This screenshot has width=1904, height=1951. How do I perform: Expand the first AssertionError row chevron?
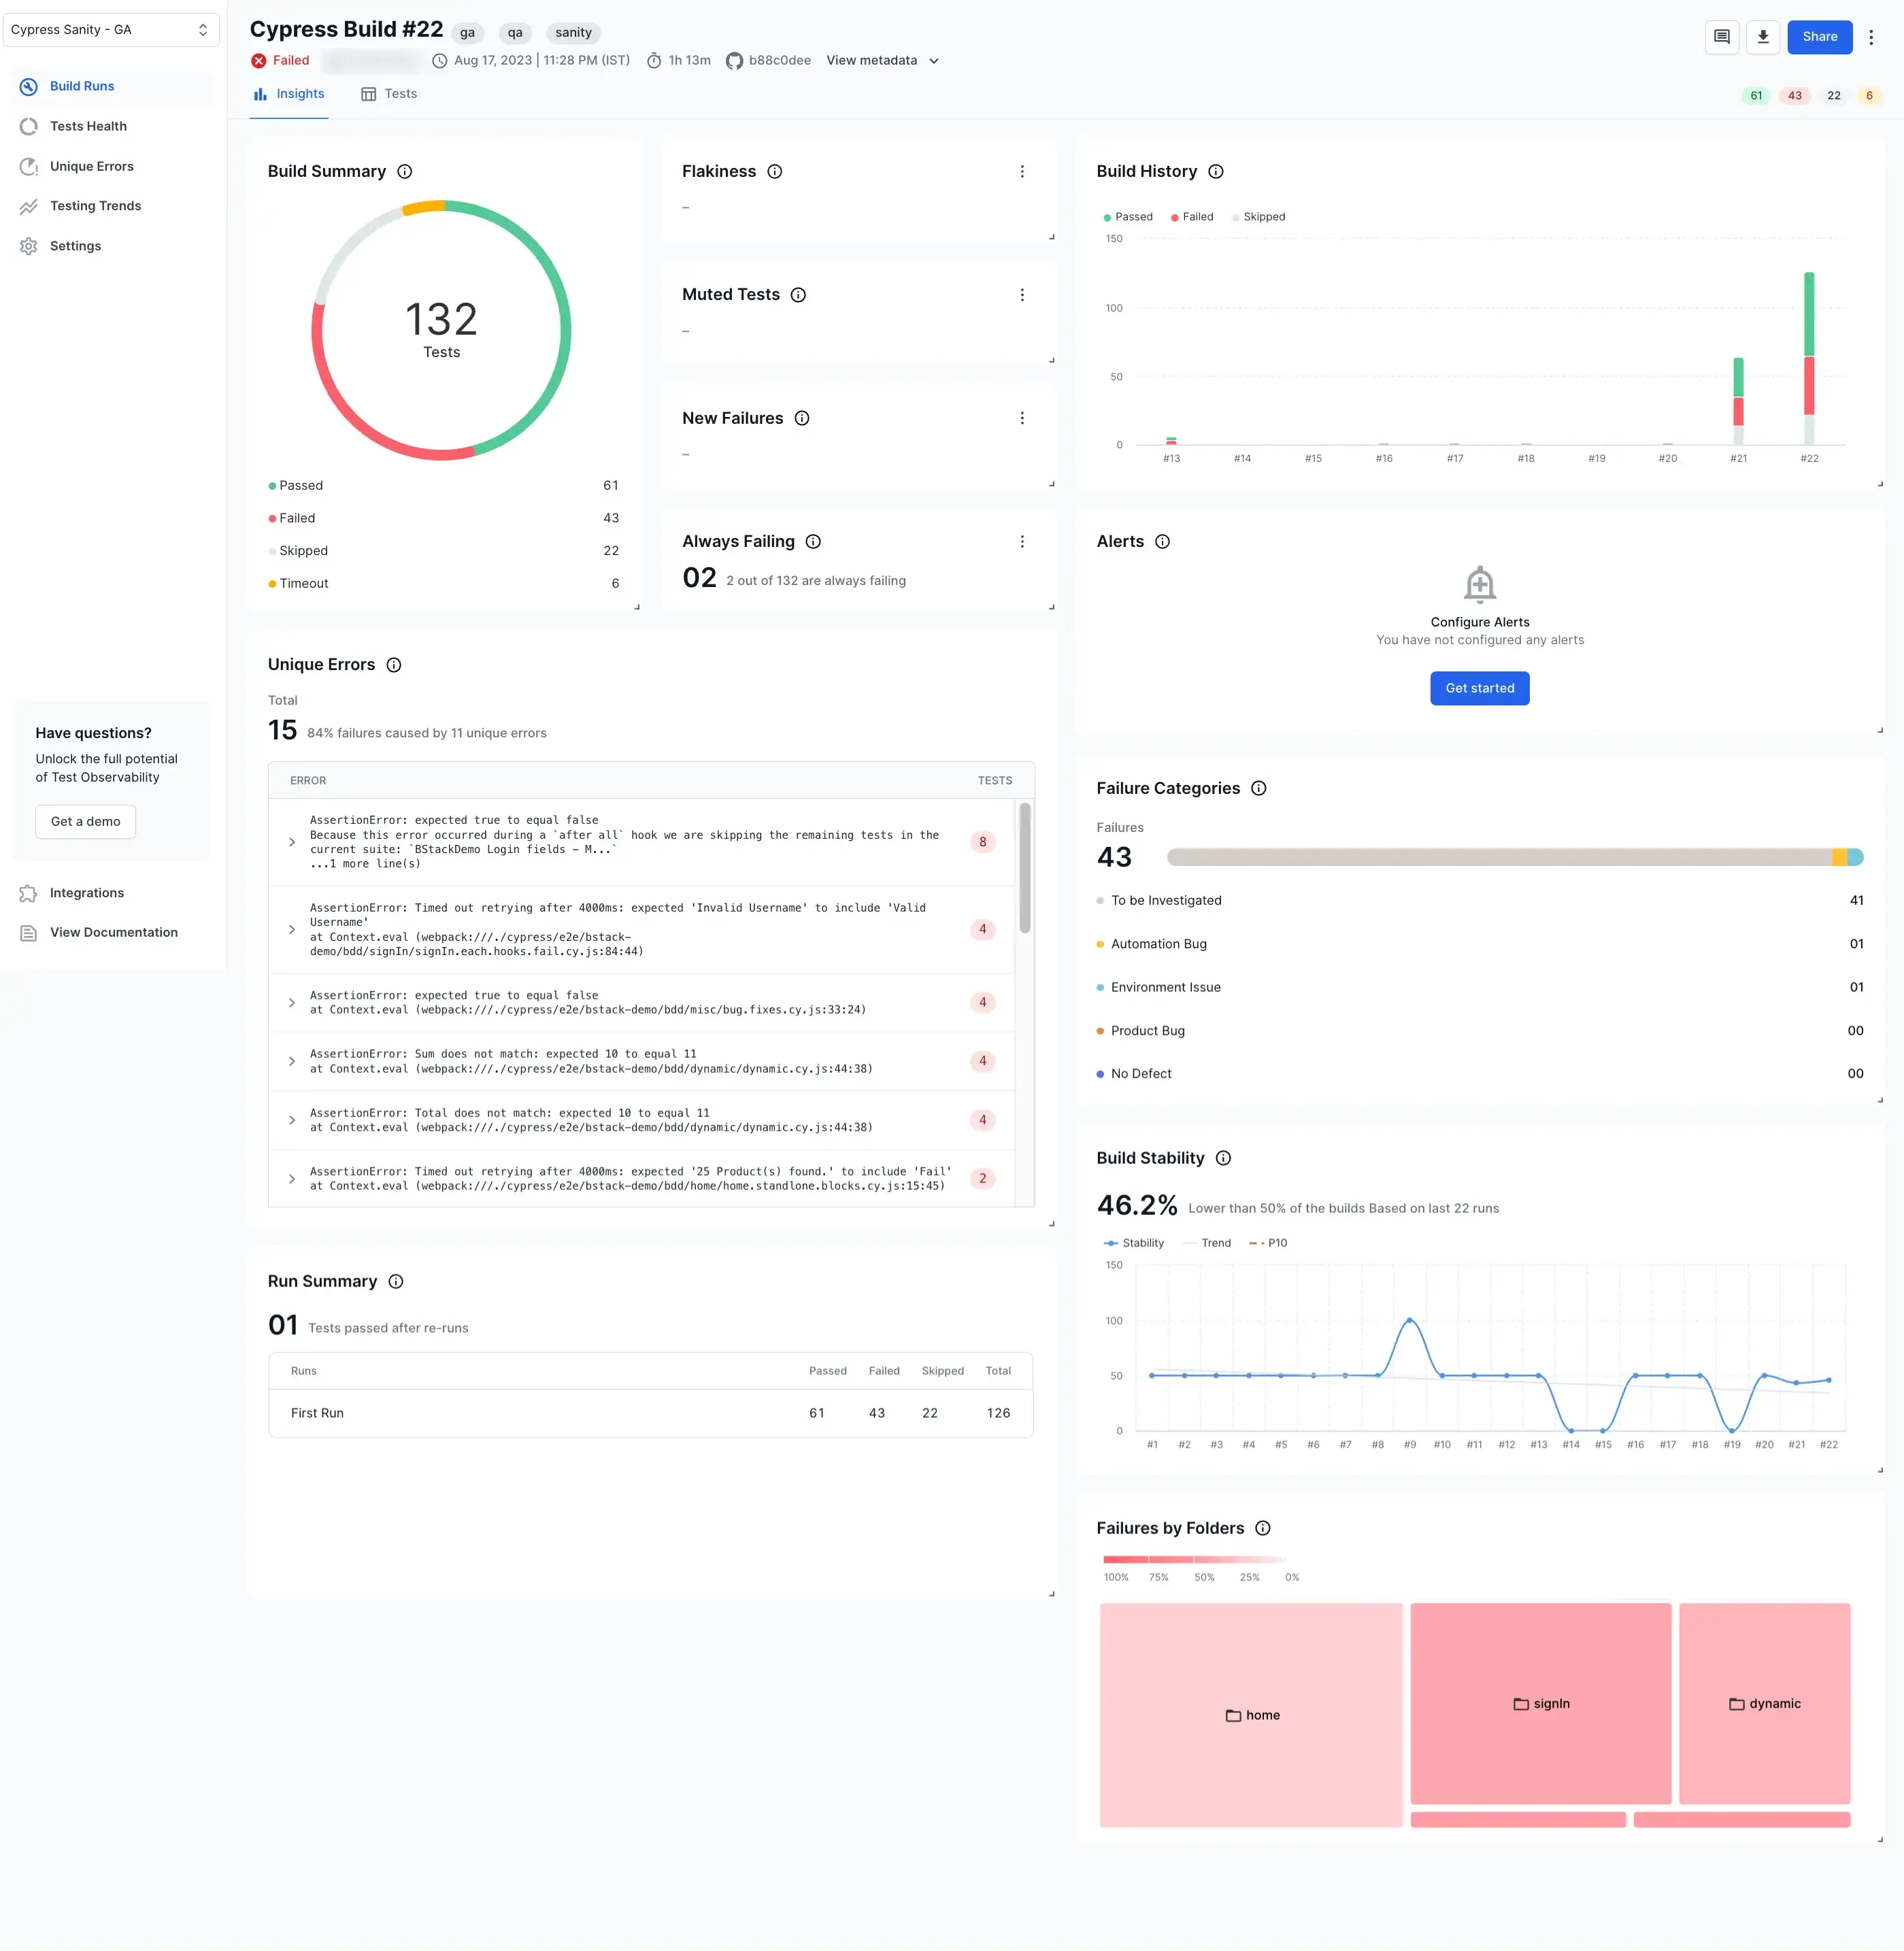(292, 842)
